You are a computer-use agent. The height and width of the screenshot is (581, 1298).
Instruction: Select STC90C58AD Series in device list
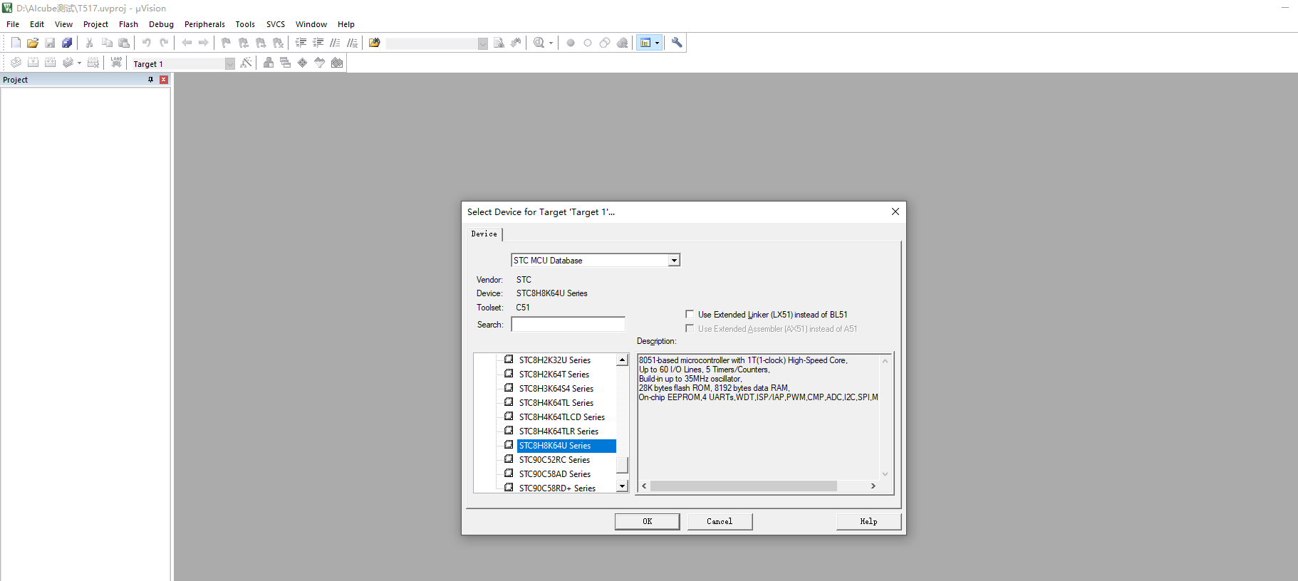tap(555, 474)
